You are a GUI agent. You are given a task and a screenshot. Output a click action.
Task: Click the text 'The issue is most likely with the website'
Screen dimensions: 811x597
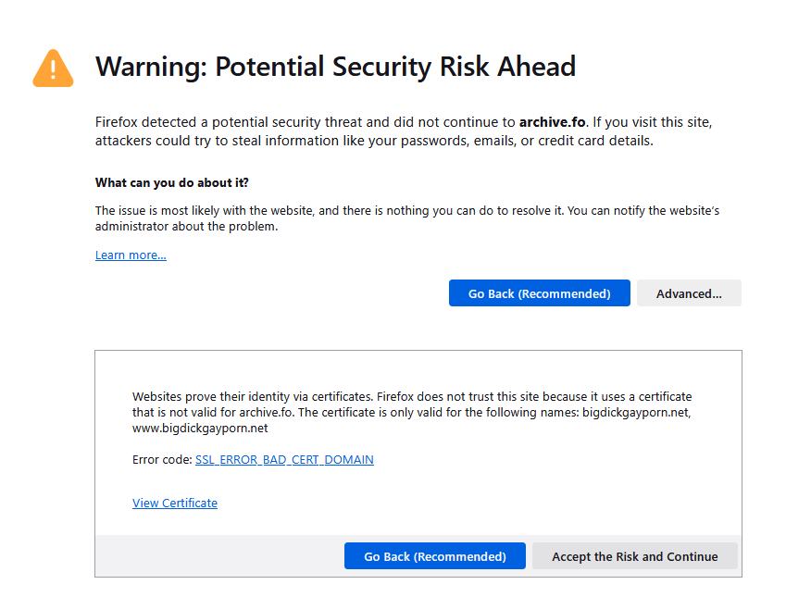pos(205,211)
